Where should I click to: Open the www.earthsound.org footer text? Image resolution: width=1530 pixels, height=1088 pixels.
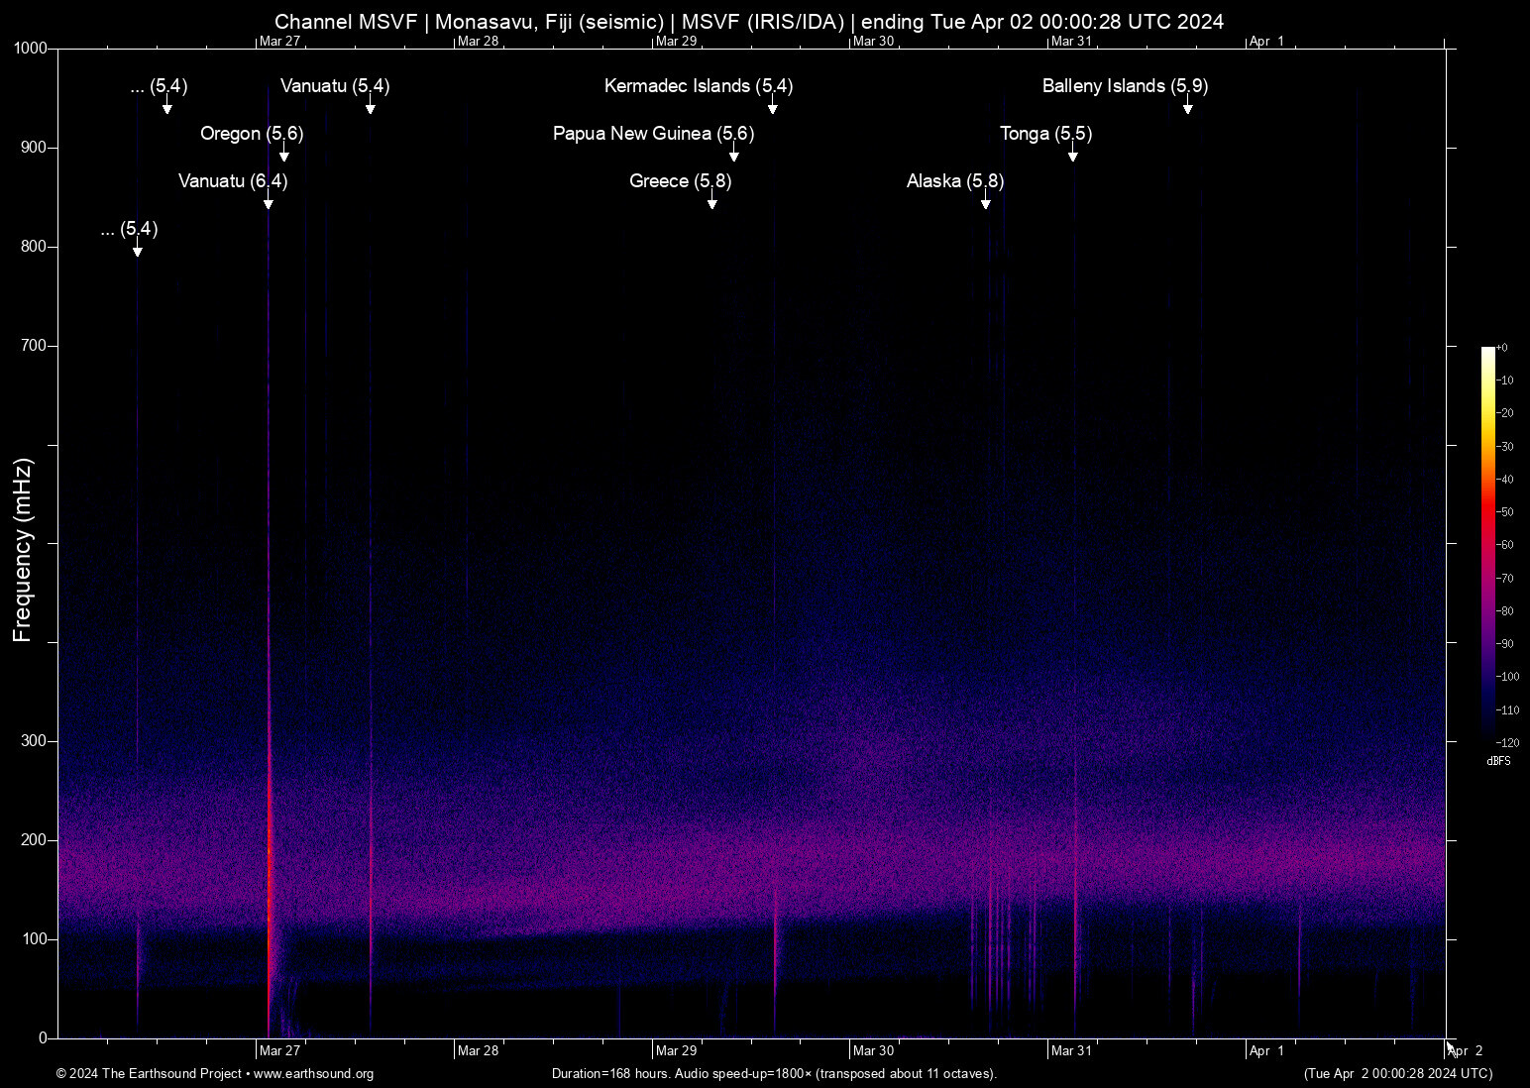coord(313,1074)
